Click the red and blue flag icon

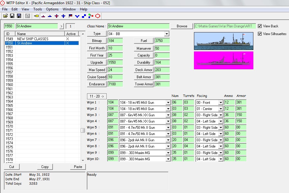tap(70, 16)
